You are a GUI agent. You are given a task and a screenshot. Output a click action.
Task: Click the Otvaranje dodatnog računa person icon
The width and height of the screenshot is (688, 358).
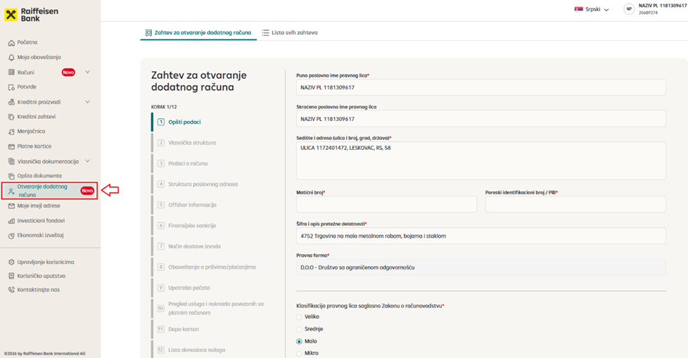11,191
